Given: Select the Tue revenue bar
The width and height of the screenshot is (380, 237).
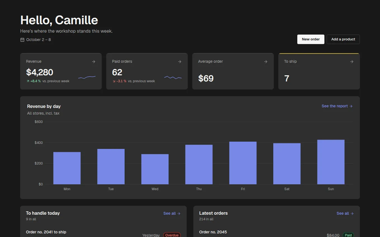Looking at the screenshot, I should 111,166.
